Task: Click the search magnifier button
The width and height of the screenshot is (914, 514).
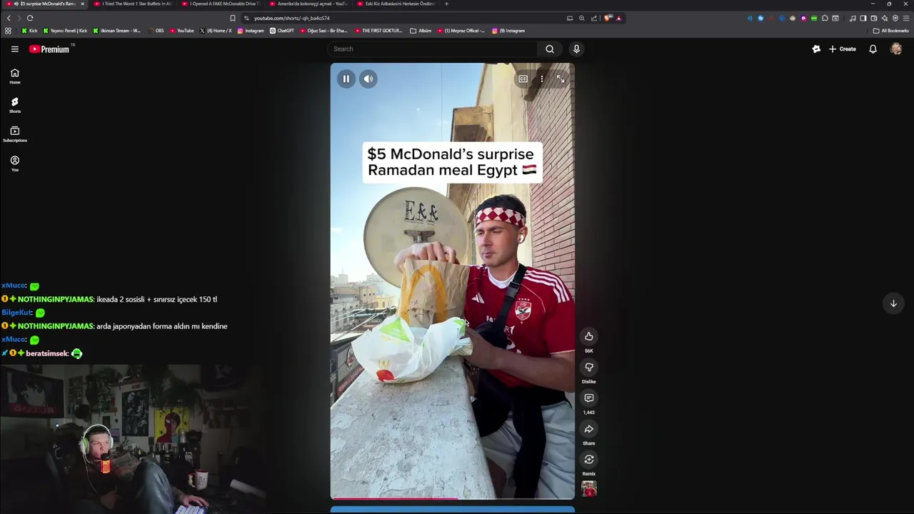Action: 549,49
